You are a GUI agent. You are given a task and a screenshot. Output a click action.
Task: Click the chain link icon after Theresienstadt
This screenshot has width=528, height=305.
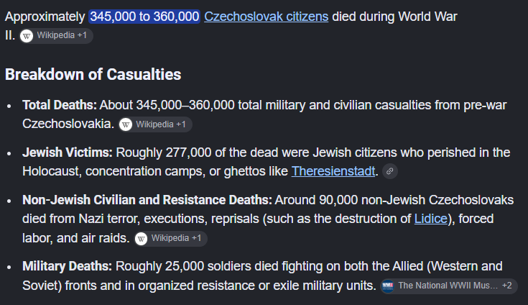point(390,171)
